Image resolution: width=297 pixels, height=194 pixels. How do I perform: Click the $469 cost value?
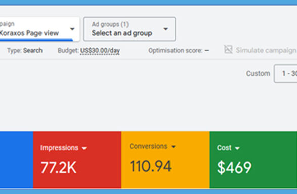pyautogui.click(x=234, y=167)
